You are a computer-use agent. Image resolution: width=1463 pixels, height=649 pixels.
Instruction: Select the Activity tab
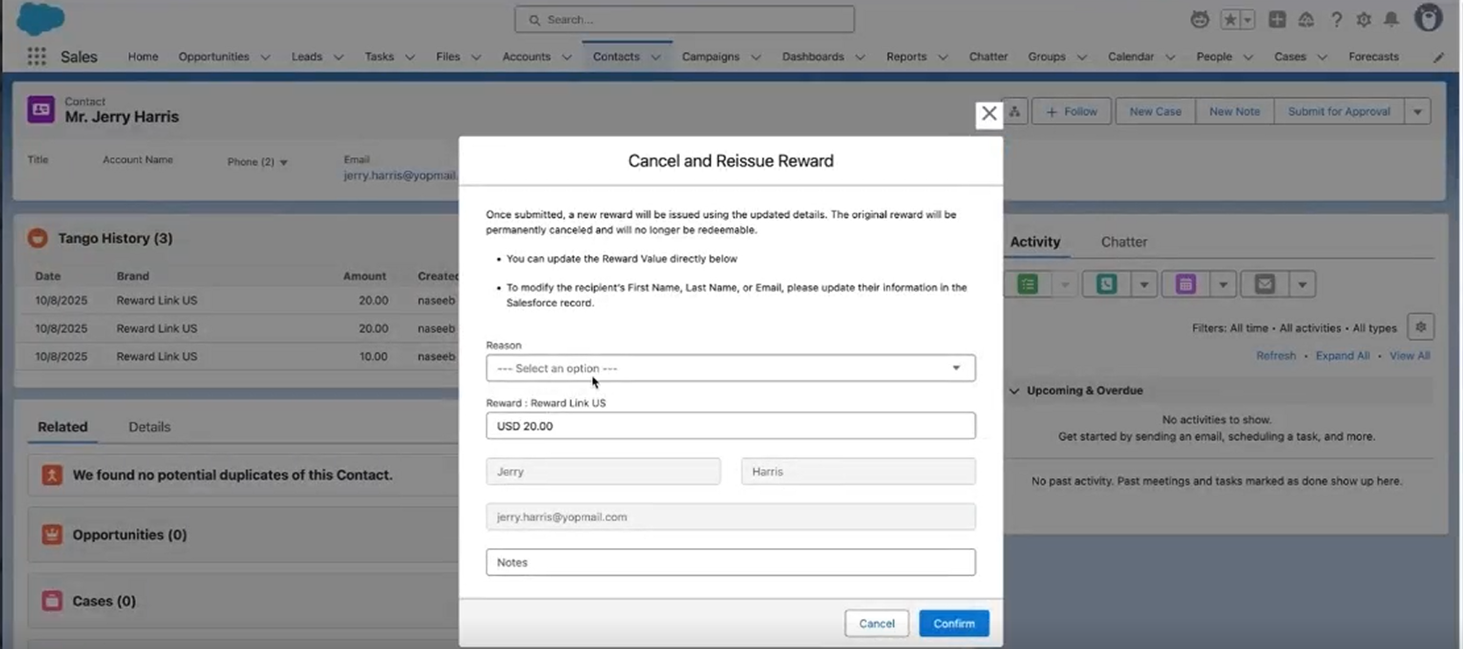(1035, 242)
